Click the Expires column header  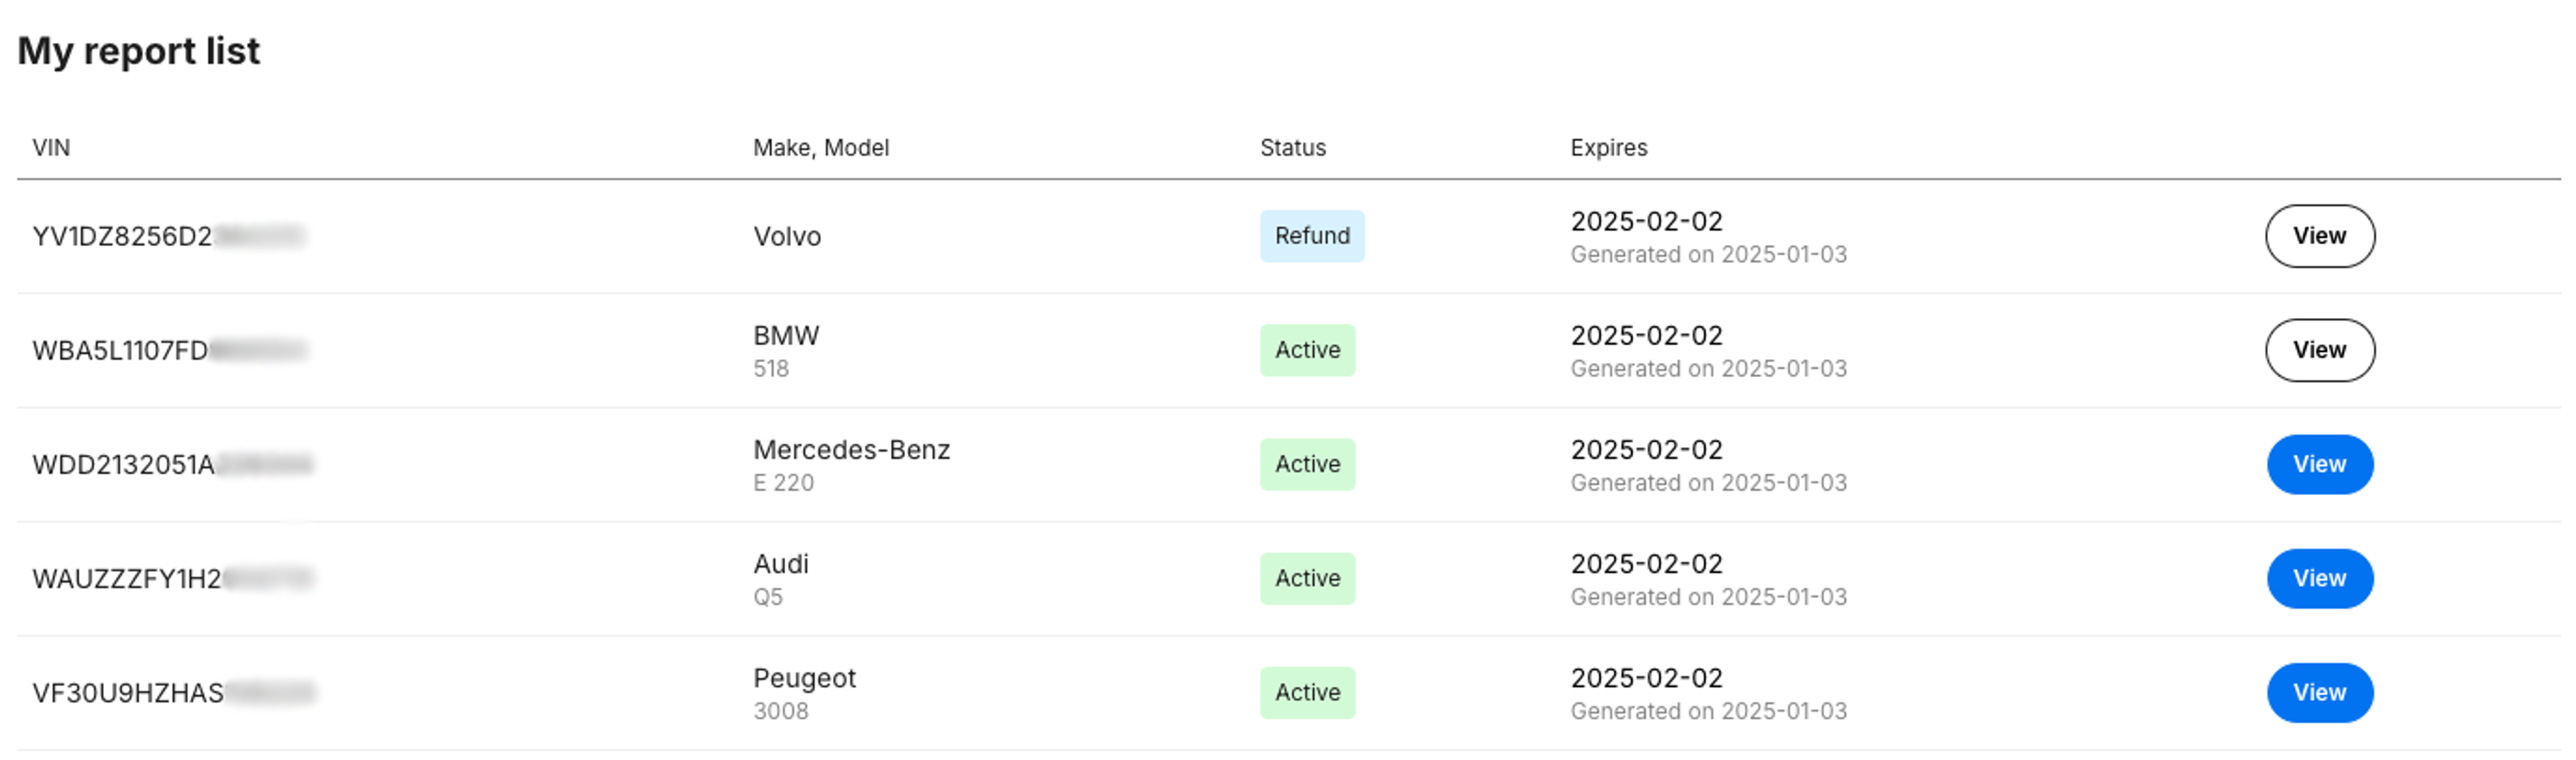(x=1608, y=148)
